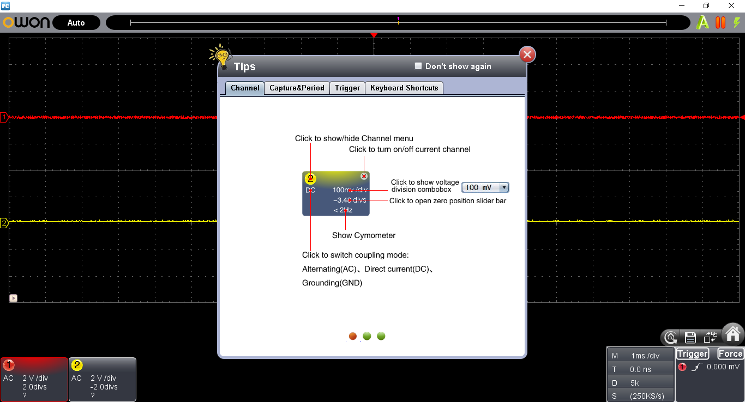
Task: Switch channel 2 AC coupling mode
Action: tap(76, 378)
